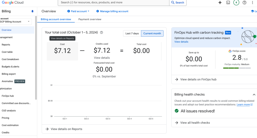
Task: Click the total cost help icon
Action: 101,32
